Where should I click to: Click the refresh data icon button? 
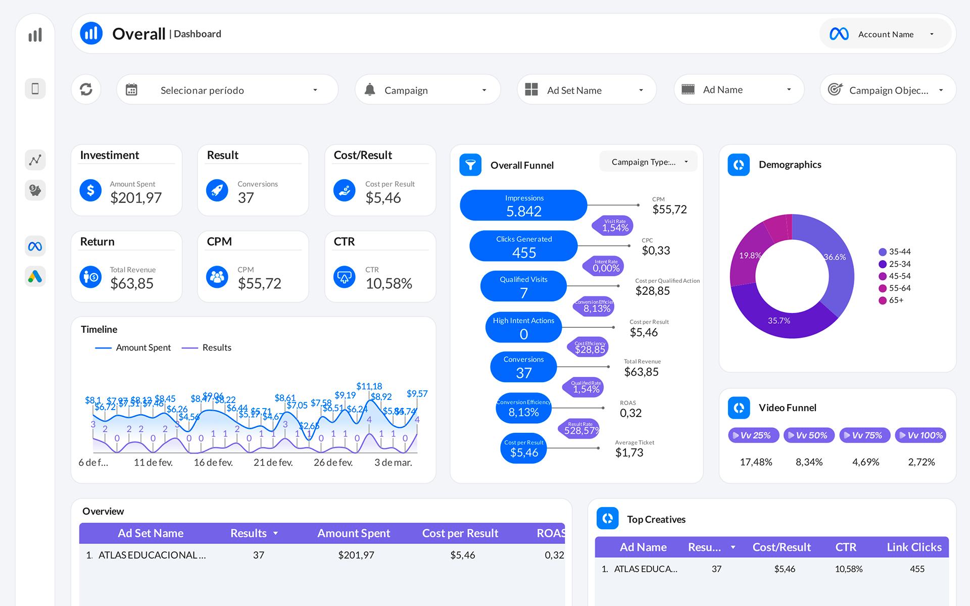click(86, 89)
